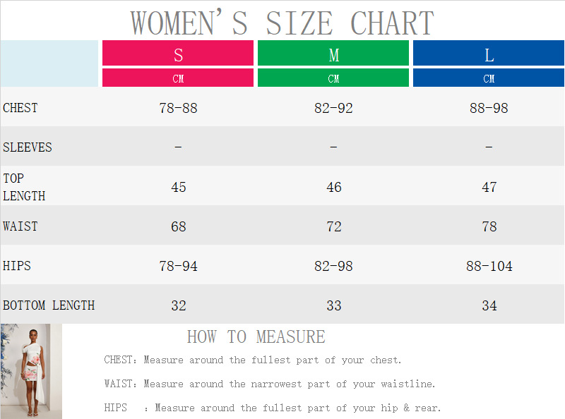Select the HIPS row label

(x=17, y=266)
